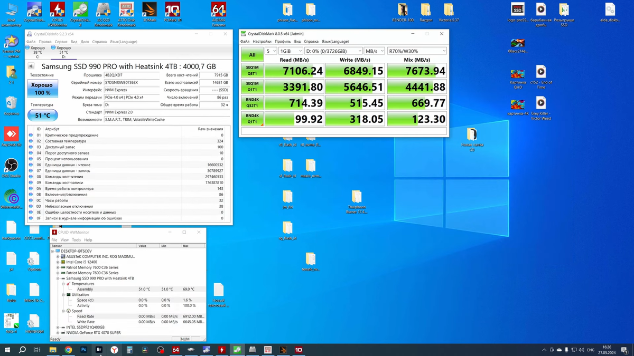This screenshot has width=634, height=356.
Task: Select the Составная температура attribute row
Action: coord(128,141)
